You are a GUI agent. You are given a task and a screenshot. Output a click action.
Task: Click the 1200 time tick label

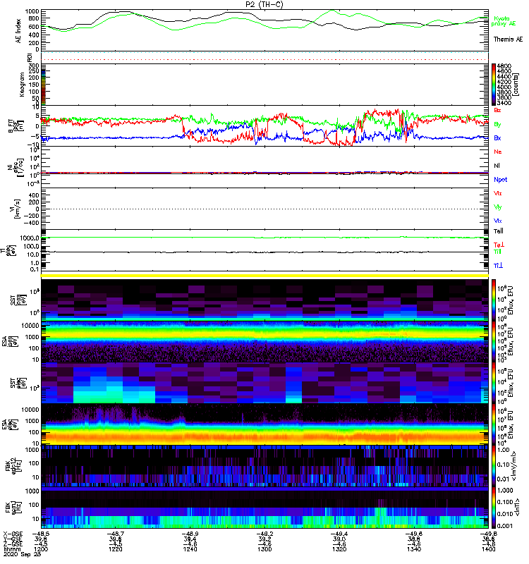[x=42, y=549]
